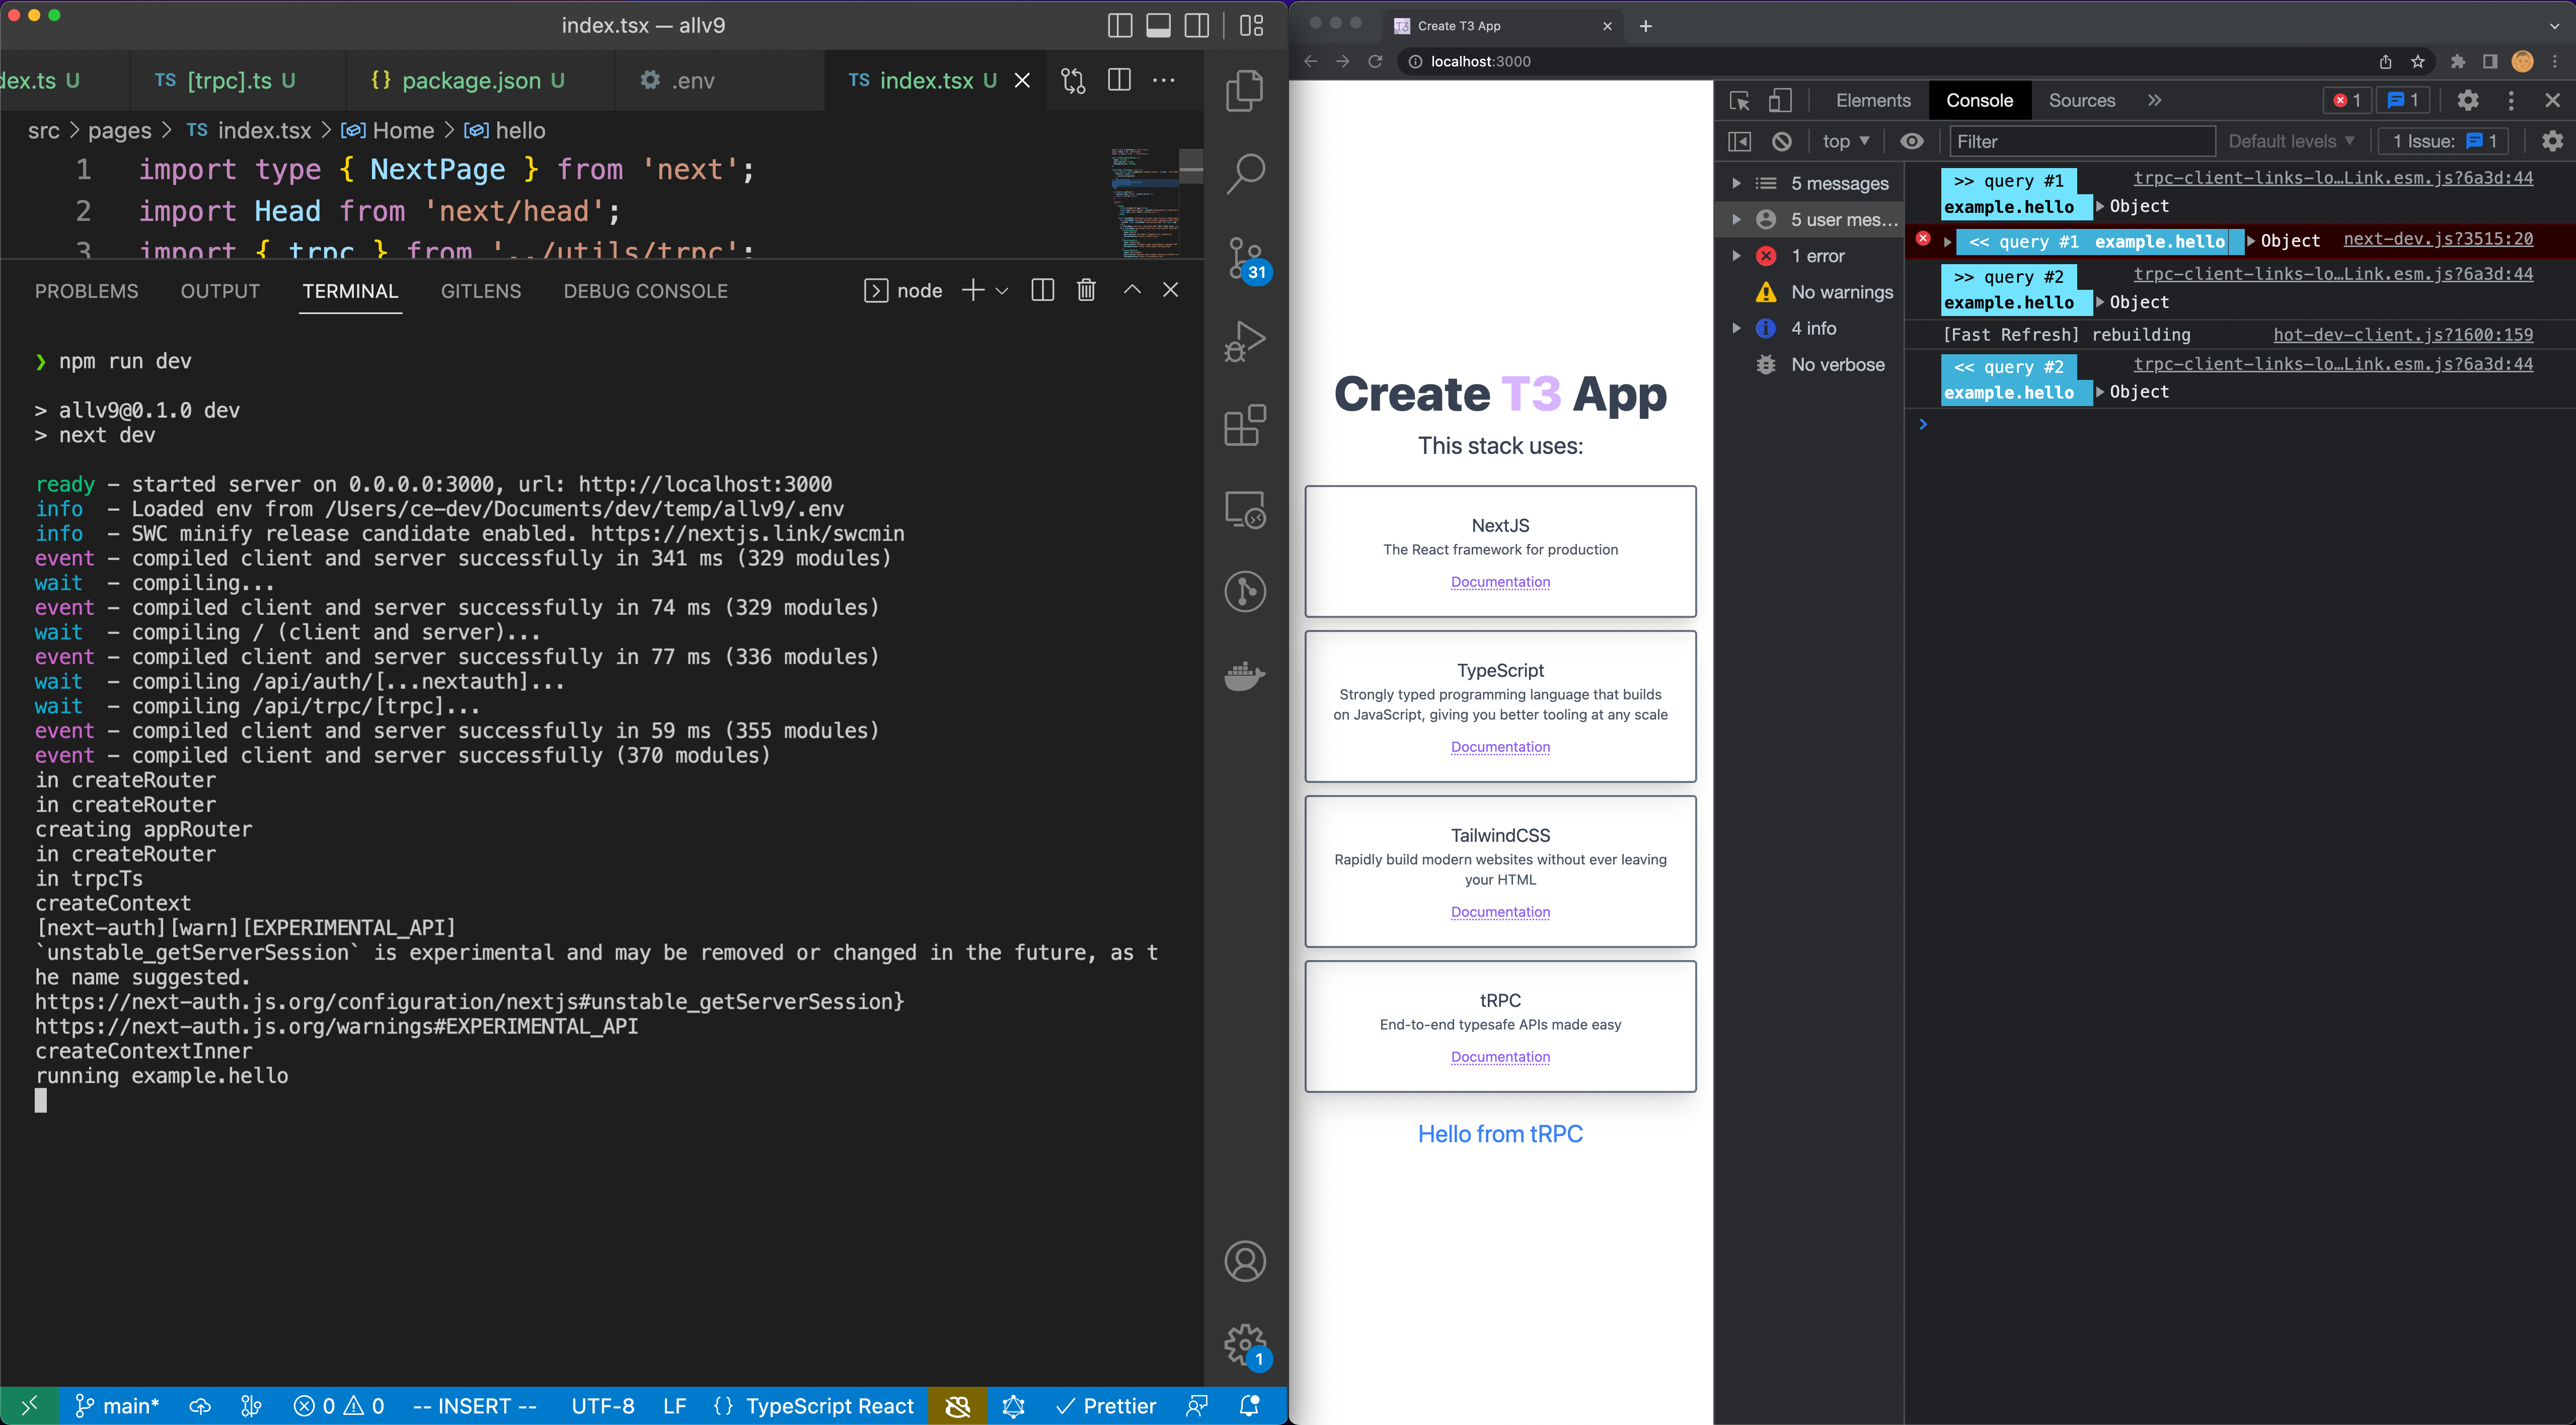Toggle console sidebar visibility
Viewport: 2576px width, 1425px height.
[1739, 142]
